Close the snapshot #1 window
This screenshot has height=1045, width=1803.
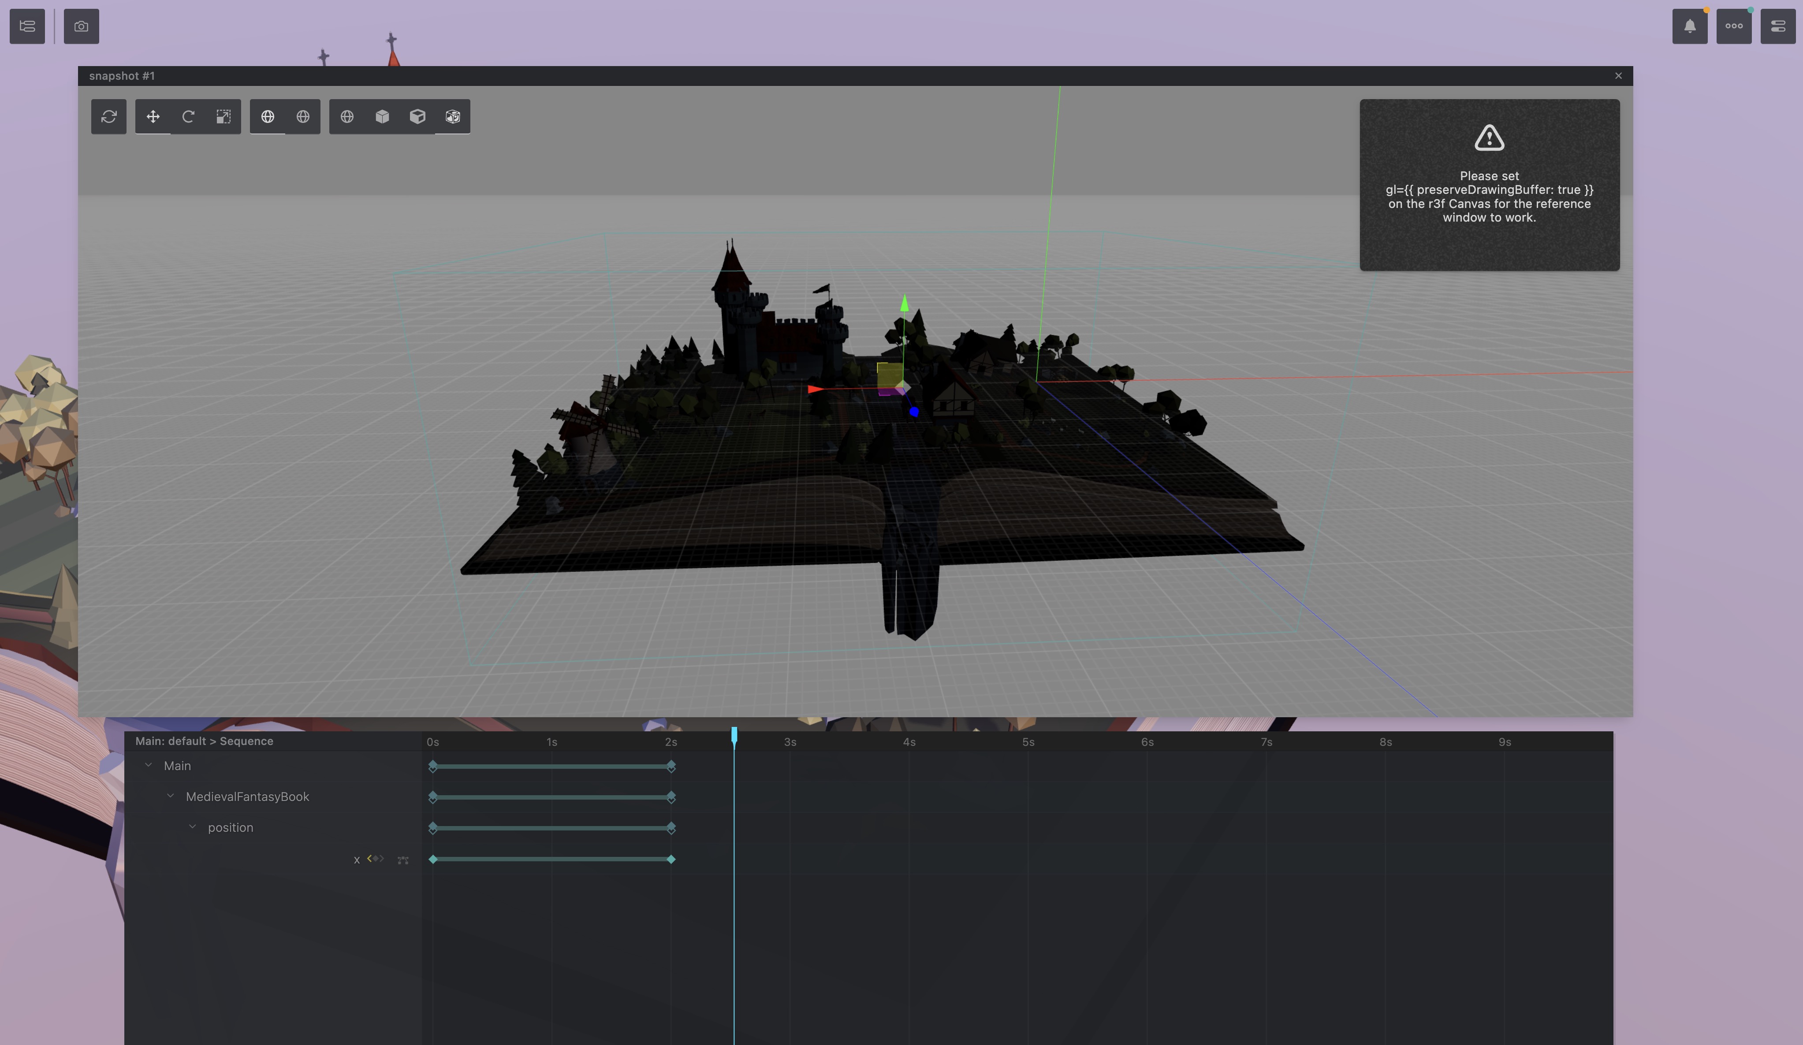click(x=1618, y=76)
